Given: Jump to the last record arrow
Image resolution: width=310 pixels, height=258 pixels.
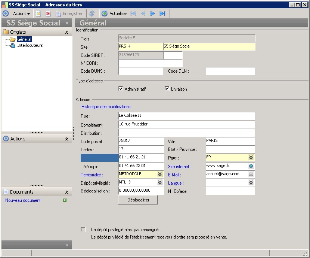Looking at the screenshot, I should click(162, 13).
